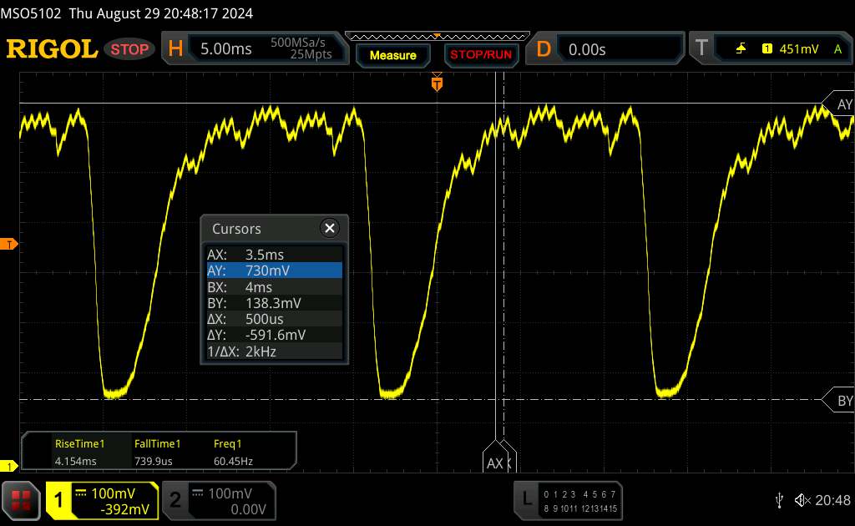This screenshot has height=526, width=855.
Task: Click the trigger level marker on left edge
Action: point(10,244)
